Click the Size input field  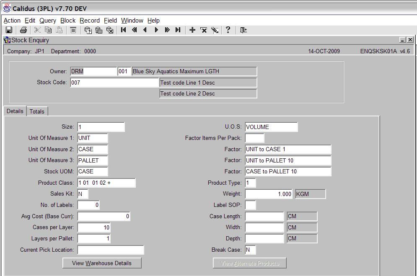[101, 127]
